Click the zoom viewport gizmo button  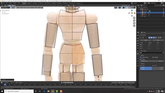pyautogui.click(x=134, y=18)
